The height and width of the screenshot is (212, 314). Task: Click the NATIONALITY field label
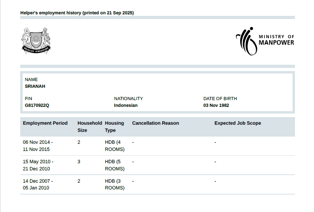(x=128, y=98)
